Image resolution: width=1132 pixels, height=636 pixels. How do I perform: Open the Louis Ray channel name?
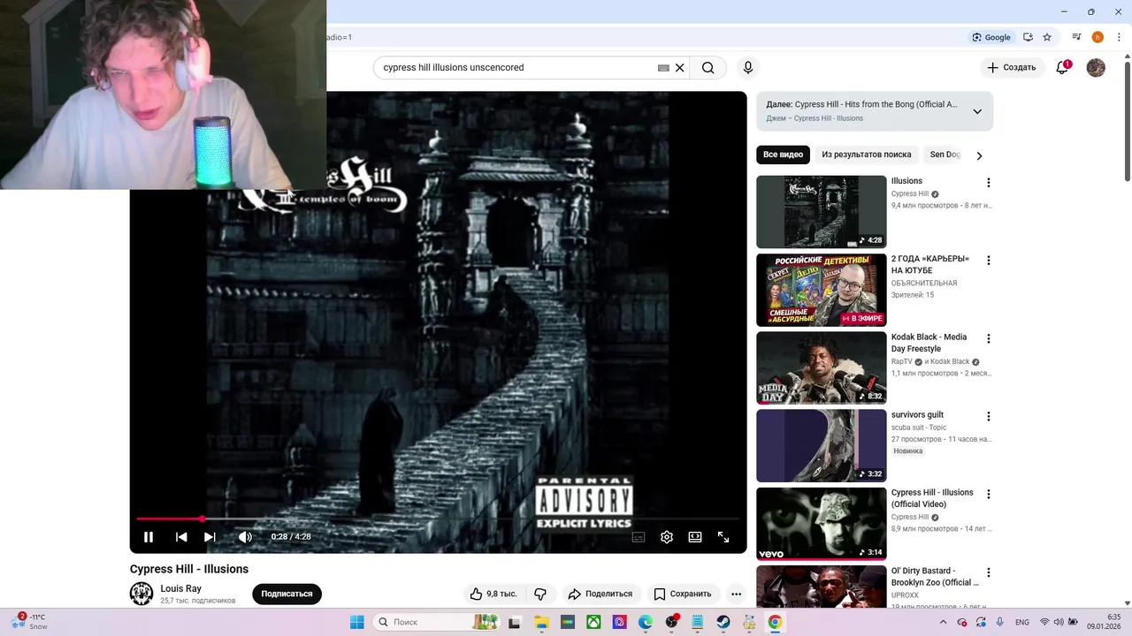180,588
